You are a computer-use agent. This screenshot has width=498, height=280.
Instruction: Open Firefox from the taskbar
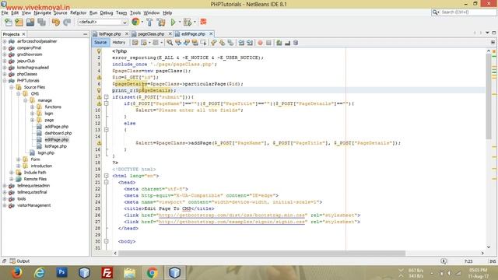click(x=17, y=273)
